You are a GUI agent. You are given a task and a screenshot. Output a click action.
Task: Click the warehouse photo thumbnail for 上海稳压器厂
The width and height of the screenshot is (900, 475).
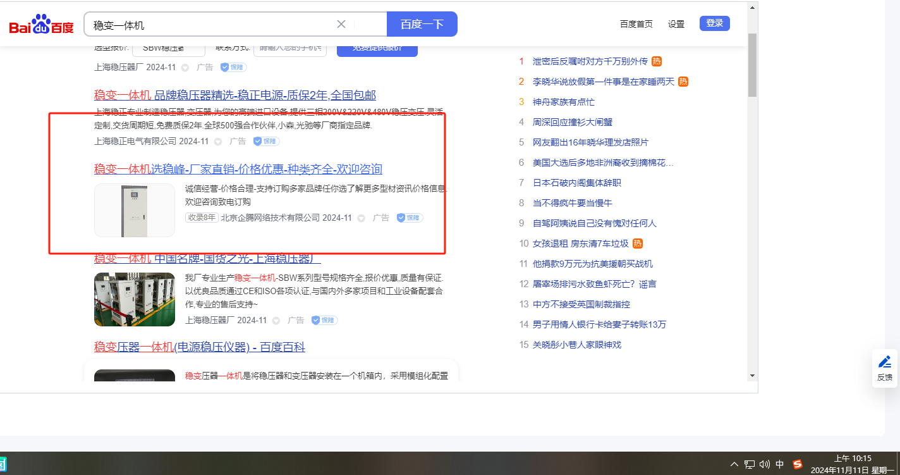(135, 299)
